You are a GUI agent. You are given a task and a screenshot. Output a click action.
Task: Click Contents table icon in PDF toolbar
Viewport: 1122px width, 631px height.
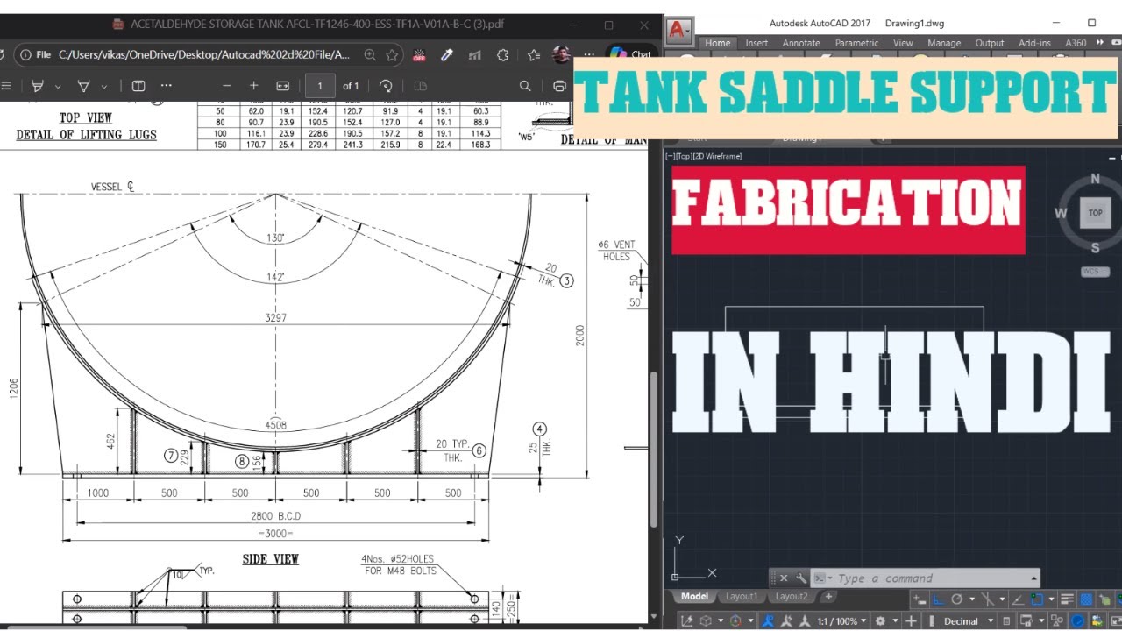point(6,86)
